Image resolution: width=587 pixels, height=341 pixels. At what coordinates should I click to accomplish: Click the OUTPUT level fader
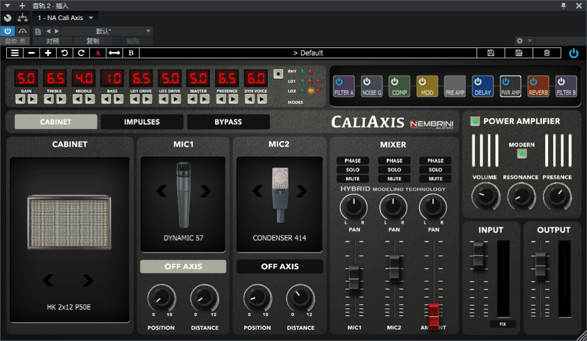coord(540,265)
